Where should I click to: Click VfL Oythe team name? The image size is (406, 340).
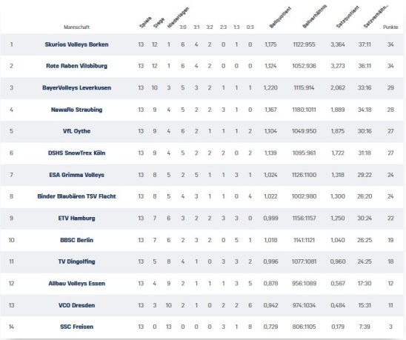pyautogui.click(x=76, y=131)
